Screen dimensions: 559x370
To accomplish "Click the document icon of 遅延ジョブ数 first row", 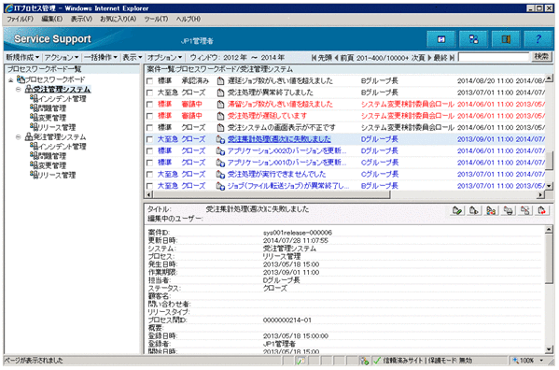I will click(x=220, y=81).
